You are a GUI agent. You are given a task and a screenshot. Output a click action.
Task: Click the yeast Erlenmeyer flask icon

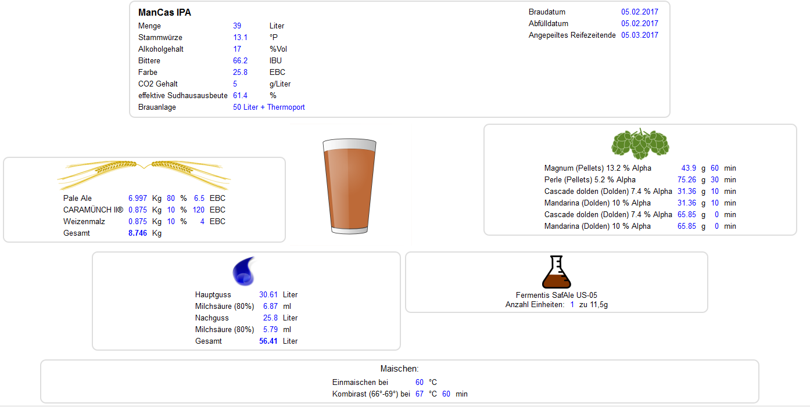556,272
